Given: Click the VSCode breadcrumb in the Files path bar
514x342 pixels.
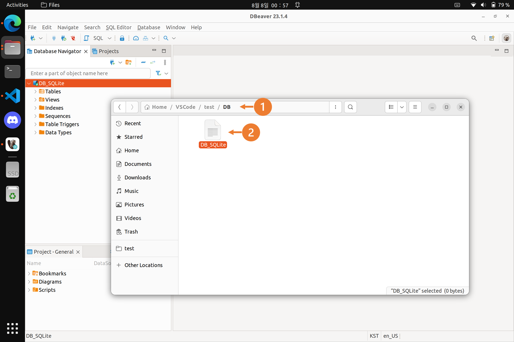Looking at the screenshot, I should (185, 107).
